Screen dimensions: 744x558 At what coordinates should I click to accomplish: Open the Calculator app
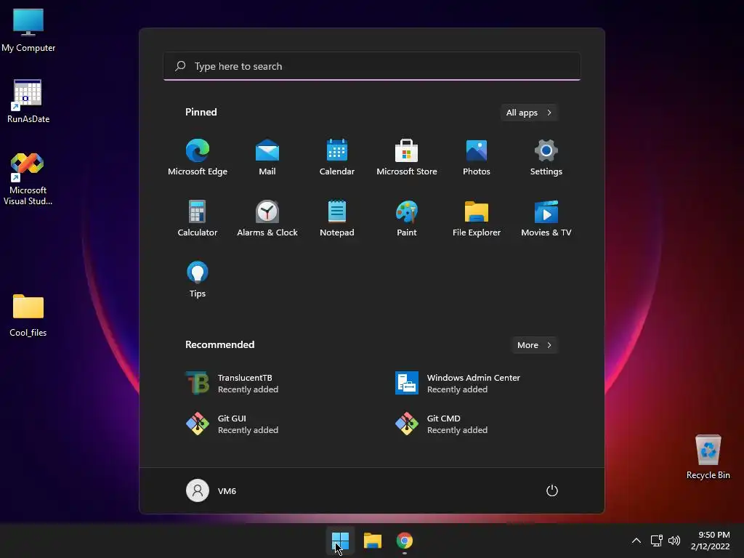[198, 218]
